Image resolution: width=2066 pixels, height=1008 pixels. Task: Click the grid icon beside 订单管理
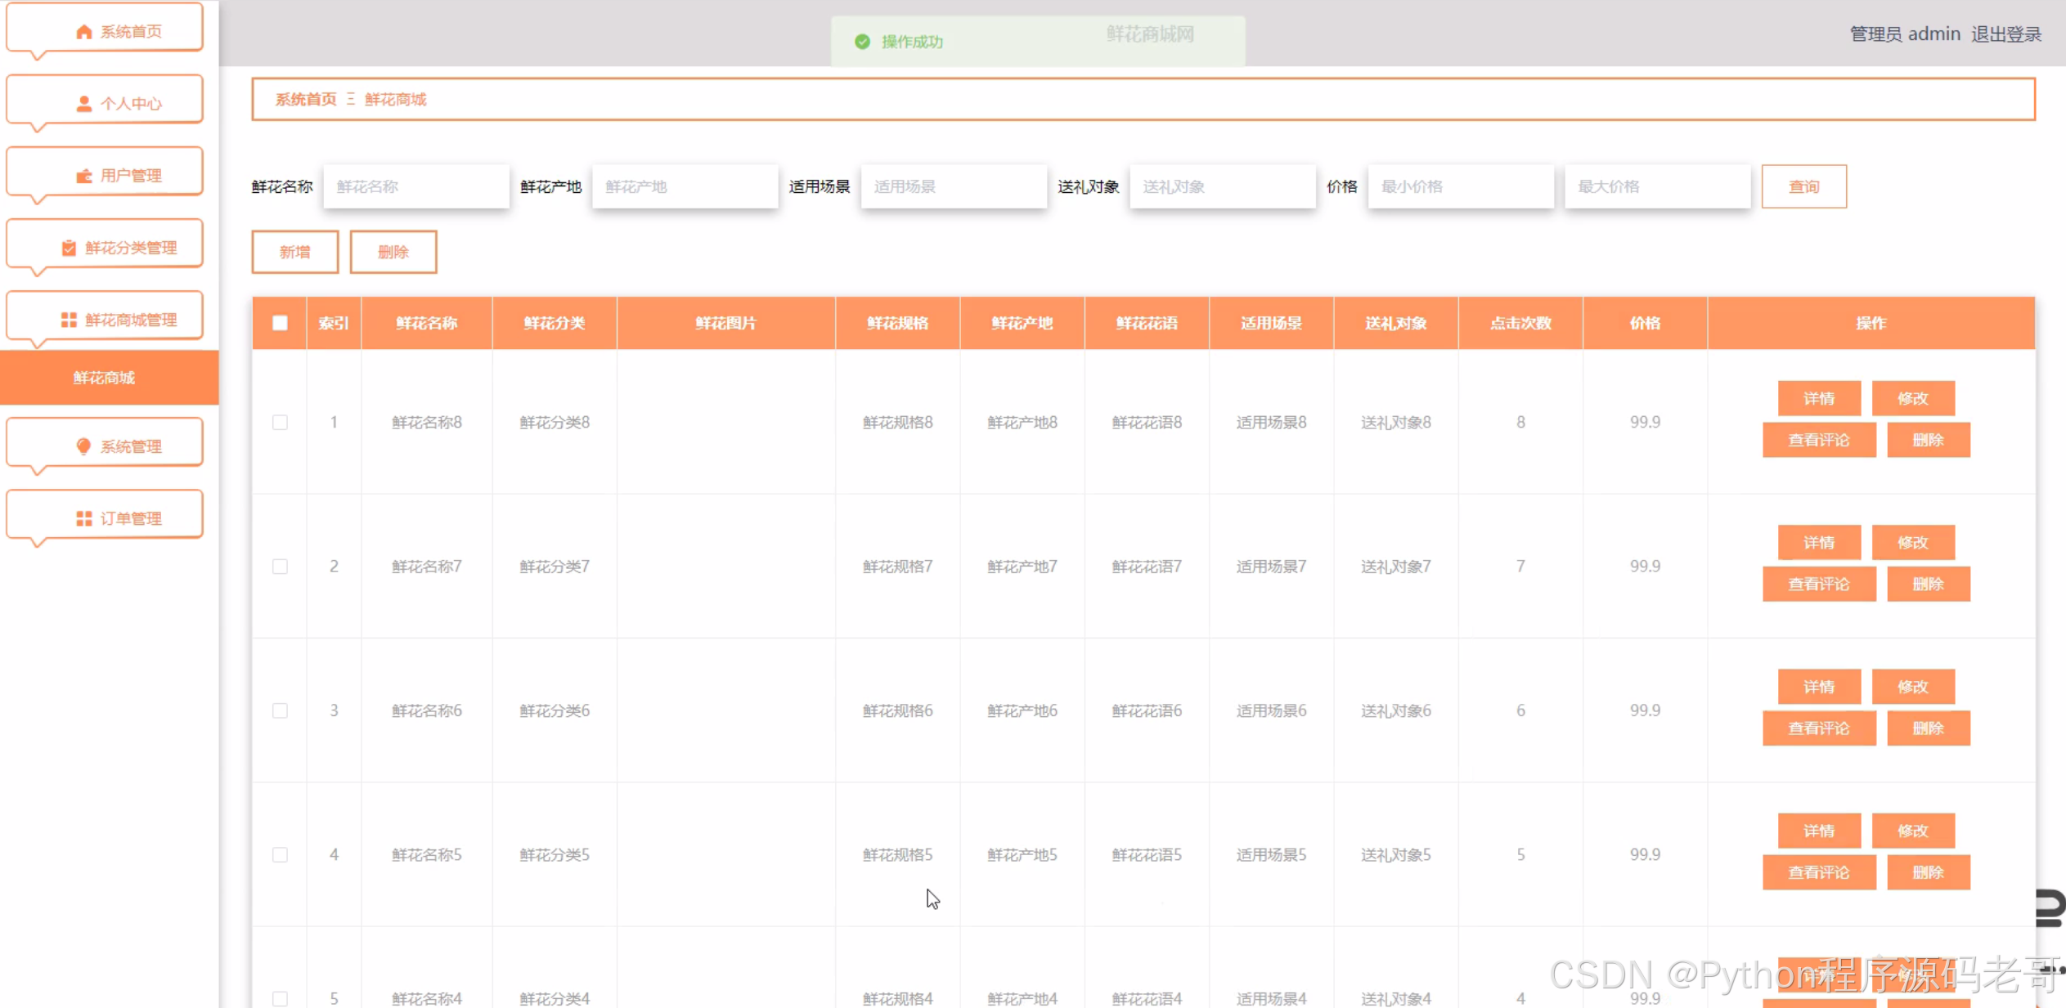[83, 518]
